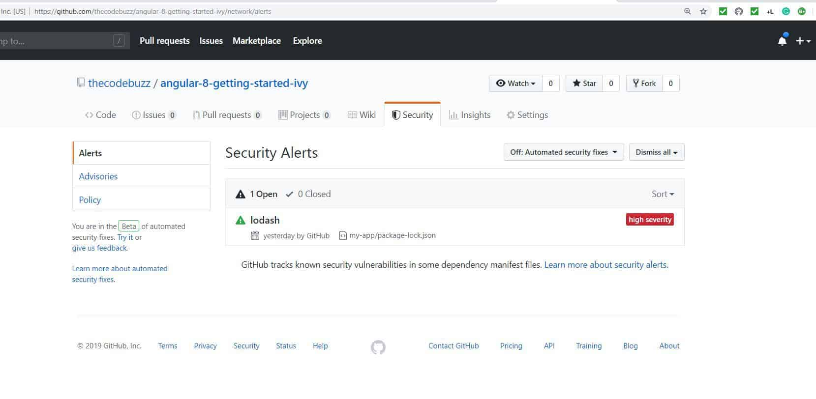
Task: Click the browser address bar URL
Action: click(152, 11)
